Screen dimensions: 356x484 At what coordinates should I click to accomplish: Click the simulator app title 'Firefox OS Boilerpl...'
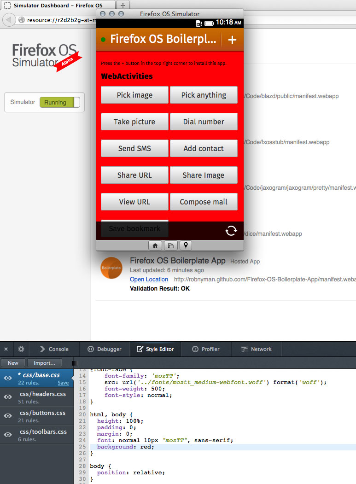pos(163,39)
